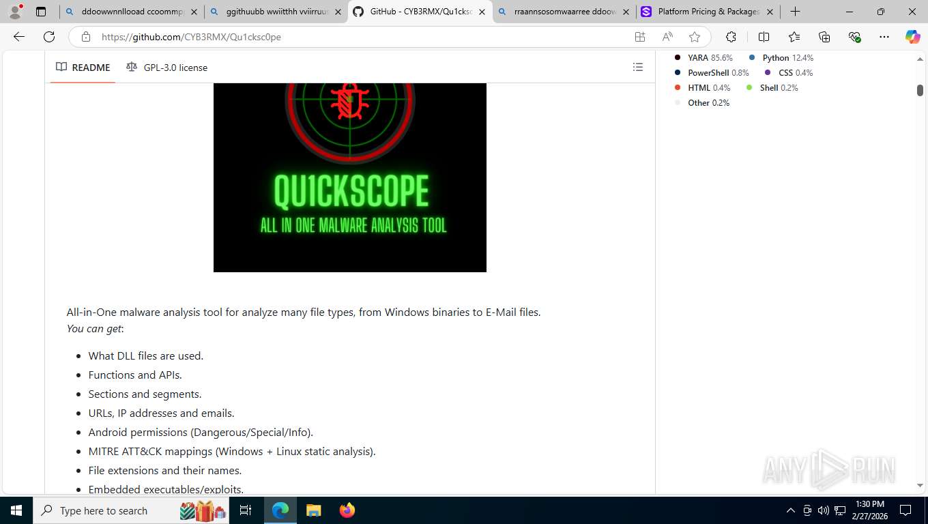The image size is (928, 524).
Task: Click the page scrollbar down arrow
Action: (920, 485)
